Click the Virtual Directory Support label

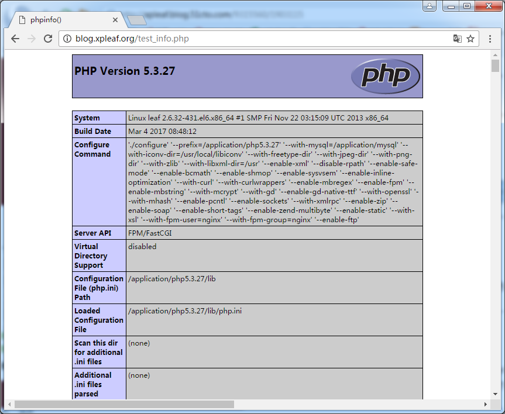point(91,256)
